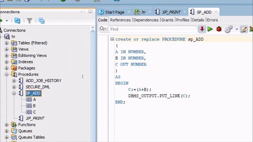
Task: Click the Queues folder icon
Action: 14,131
